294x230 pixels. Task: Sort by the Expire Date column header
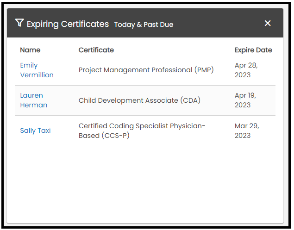pos(253,50)
